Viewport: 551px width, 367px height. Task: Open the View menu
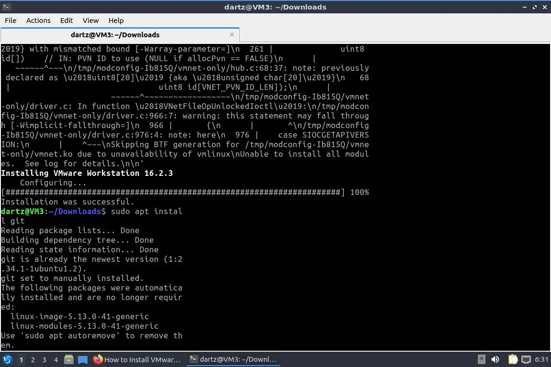(x=91, y=21)
